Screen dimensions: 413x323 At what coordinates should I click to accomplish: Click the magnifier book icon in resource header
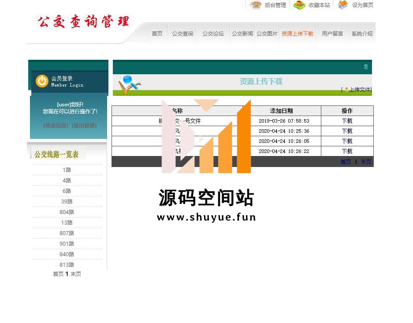pos(129,84)
